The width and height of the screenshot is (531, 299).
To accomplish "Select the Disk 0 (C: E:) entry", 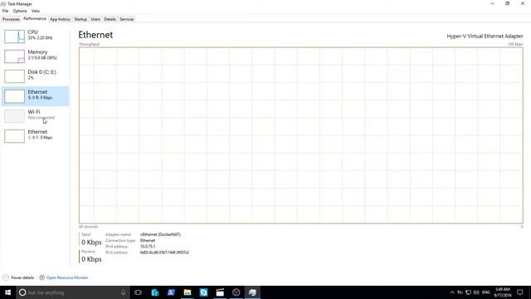I will point(35,76).
